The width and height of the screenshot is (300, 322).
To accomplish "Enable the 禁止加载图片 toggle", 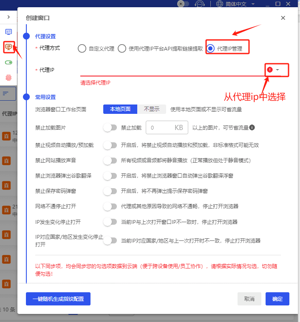I will [x=110, y=127].
